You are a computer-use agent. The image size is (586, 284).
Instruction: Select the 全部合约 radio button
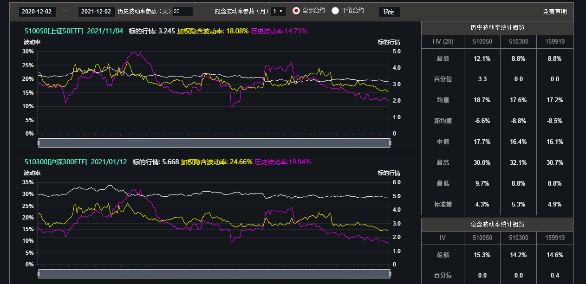296,11
